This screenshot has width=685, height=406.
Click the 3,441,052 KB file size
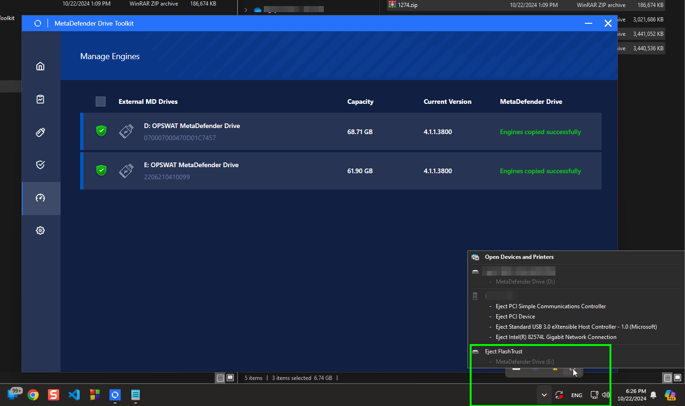[648, 34]
